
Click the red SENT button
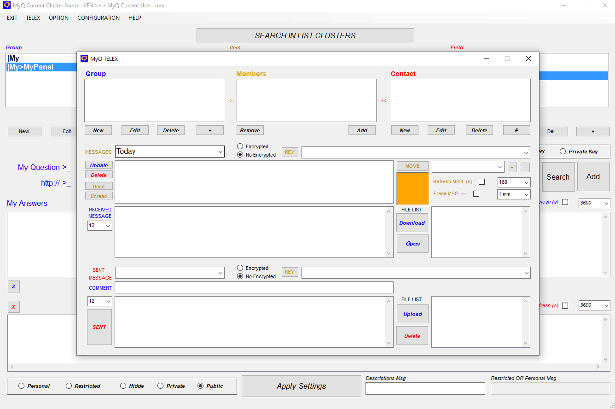click(99, 327)
